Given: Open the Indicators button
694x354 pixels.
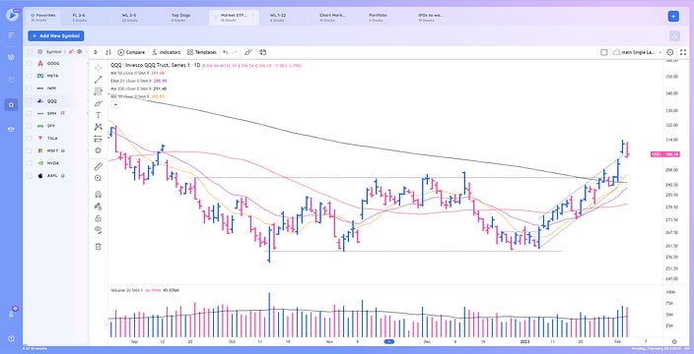Looking at the screenshot, I should tap(166, 52).
